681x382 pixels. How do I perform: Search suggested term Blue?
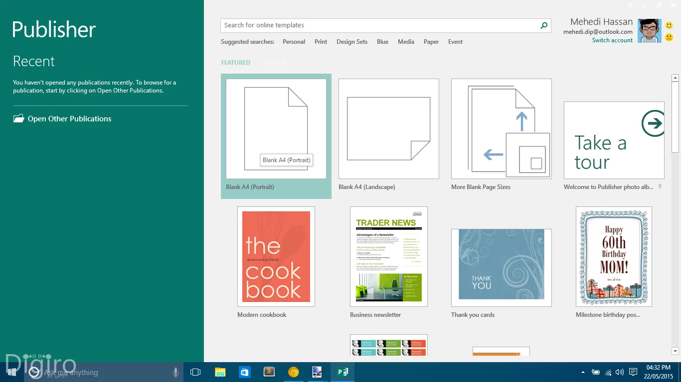tap(382, 42)
